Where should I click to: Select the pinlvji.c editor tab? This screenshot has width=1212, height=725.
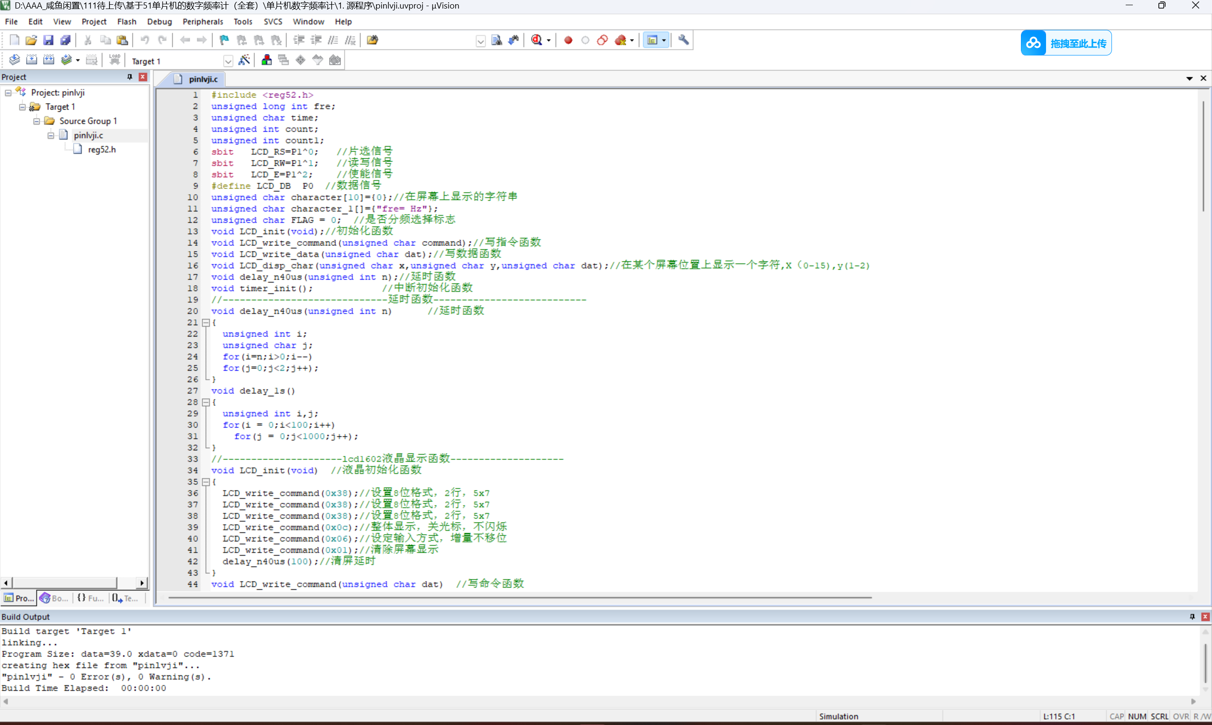click(196, 79)
